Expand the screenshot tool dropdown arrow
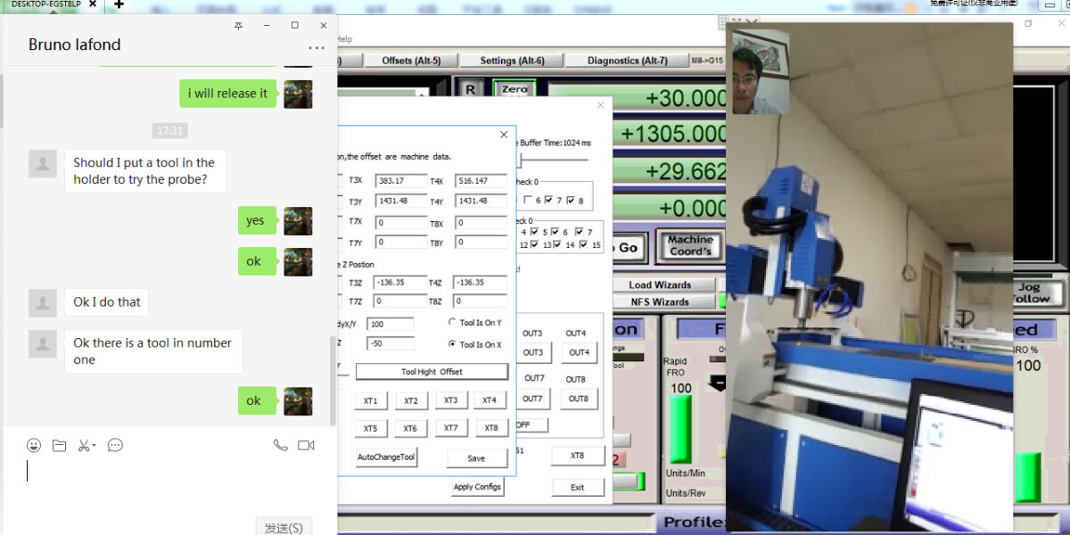Viewport: 1070px width, 535px height. click(94, 445)
